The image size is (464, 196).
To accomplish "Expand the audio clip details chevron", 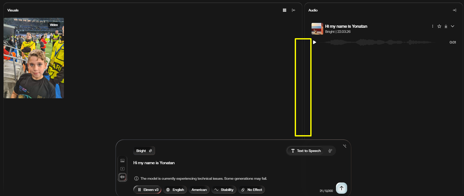I will (453, 26).
